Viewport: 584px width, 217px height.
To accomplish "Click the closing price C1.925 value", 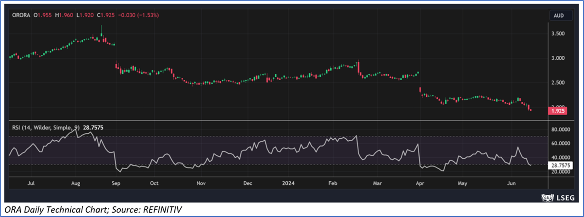I will point(105,15).
